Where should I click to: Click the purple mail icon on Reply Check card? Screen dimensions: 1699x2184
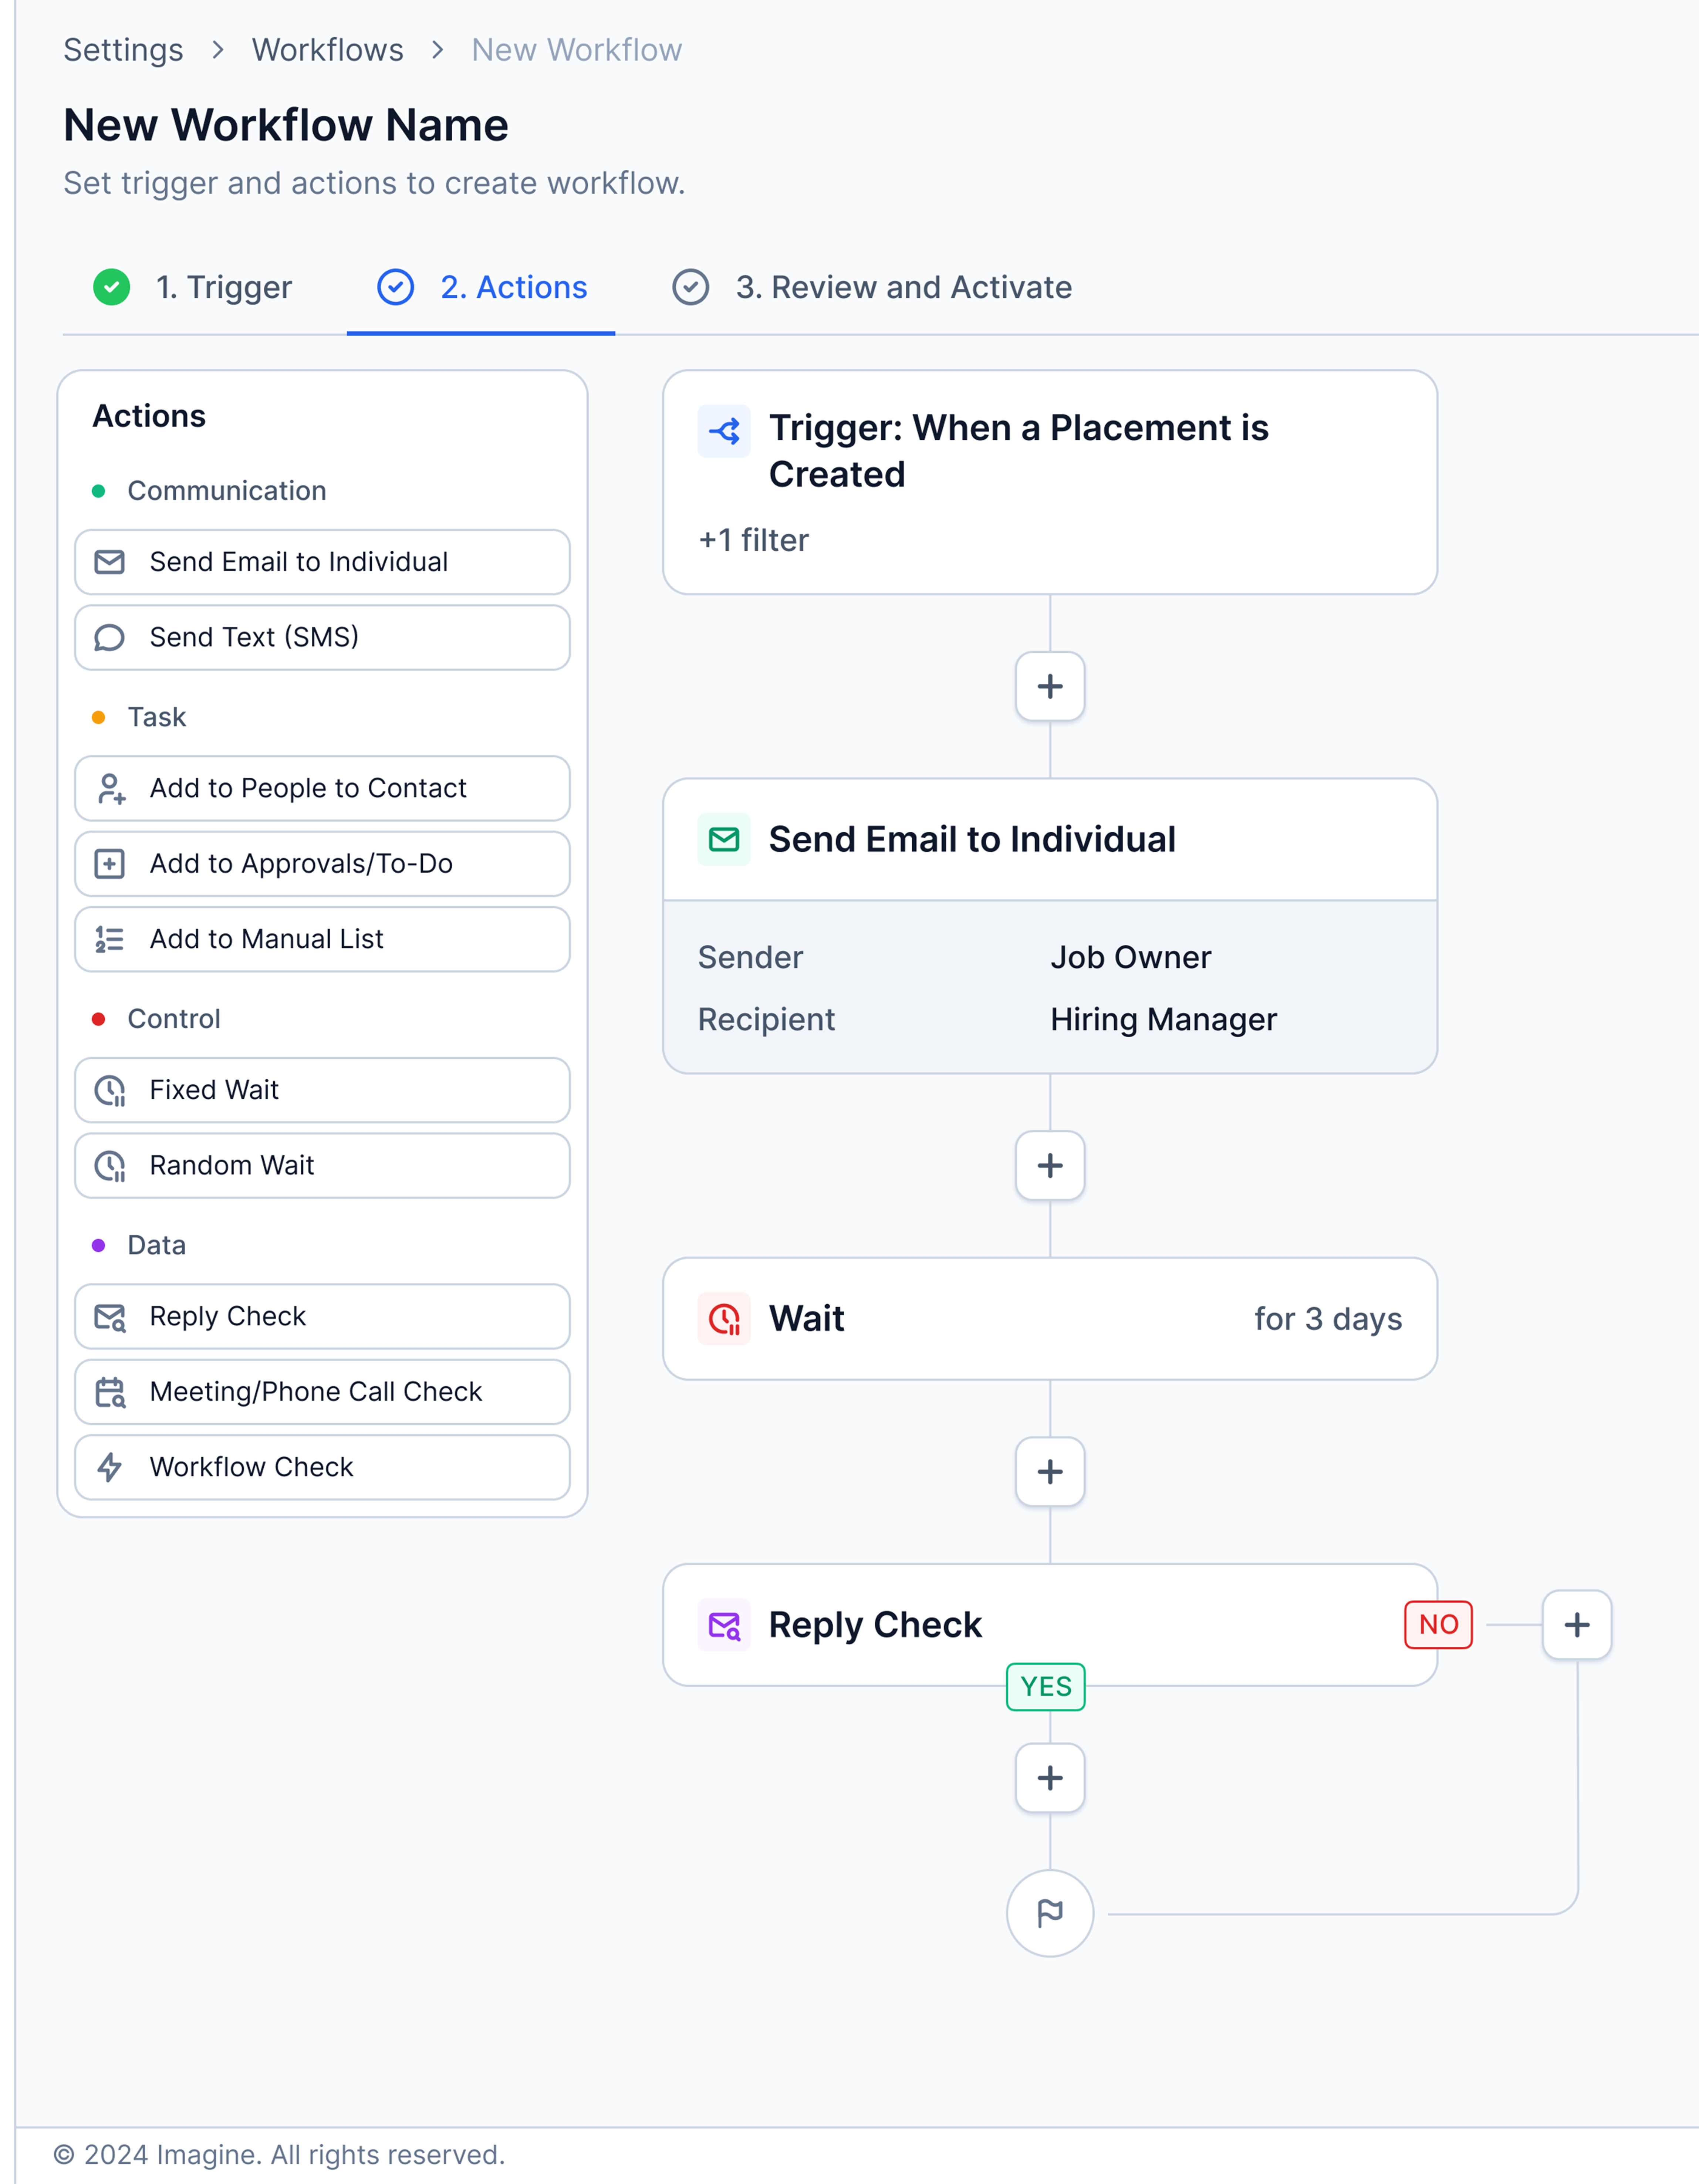(x=724, y=1625)
